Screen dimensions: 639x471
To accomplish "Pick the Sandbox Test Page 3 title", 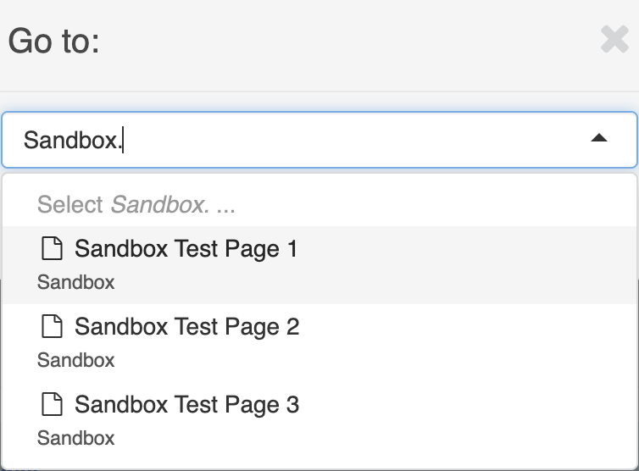I will pyautogui.click(x=186, y=405).
